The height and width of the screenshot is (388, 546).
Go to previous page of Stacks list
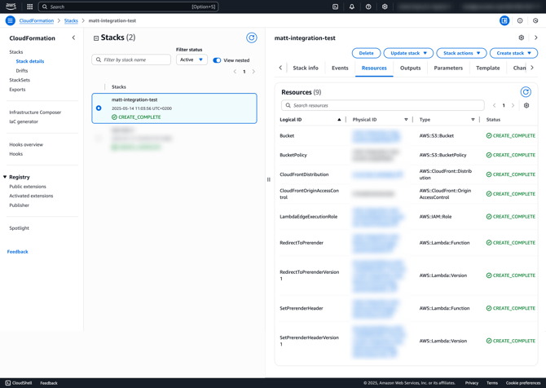pos(235,72)
